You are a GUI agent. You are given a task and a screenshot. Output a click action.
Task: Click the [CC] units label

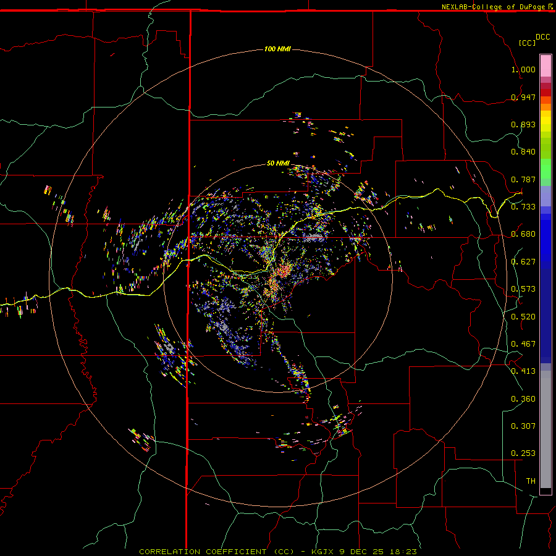pos(527,43)
